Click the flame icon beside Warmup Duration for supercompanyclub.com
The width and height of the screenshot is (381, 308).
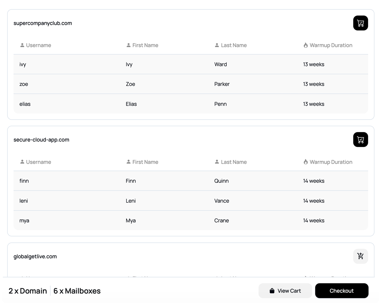(306, 45)
